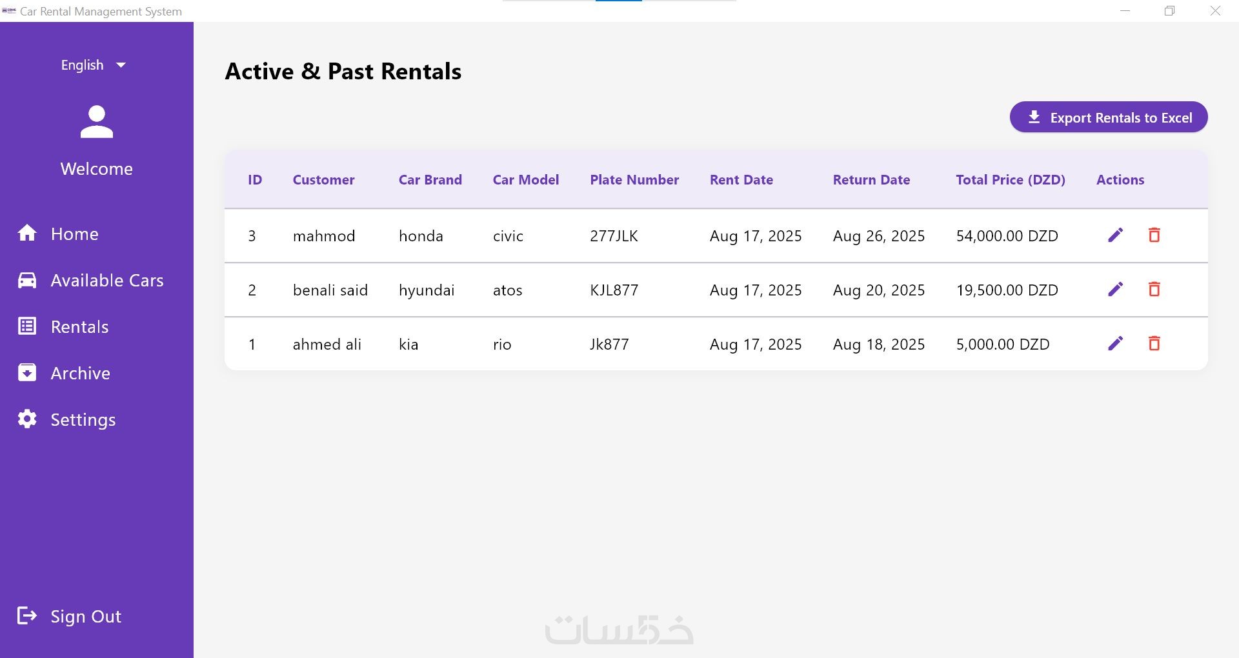
Task: Click the user profile avatar icon
Action: pos(97,122)
